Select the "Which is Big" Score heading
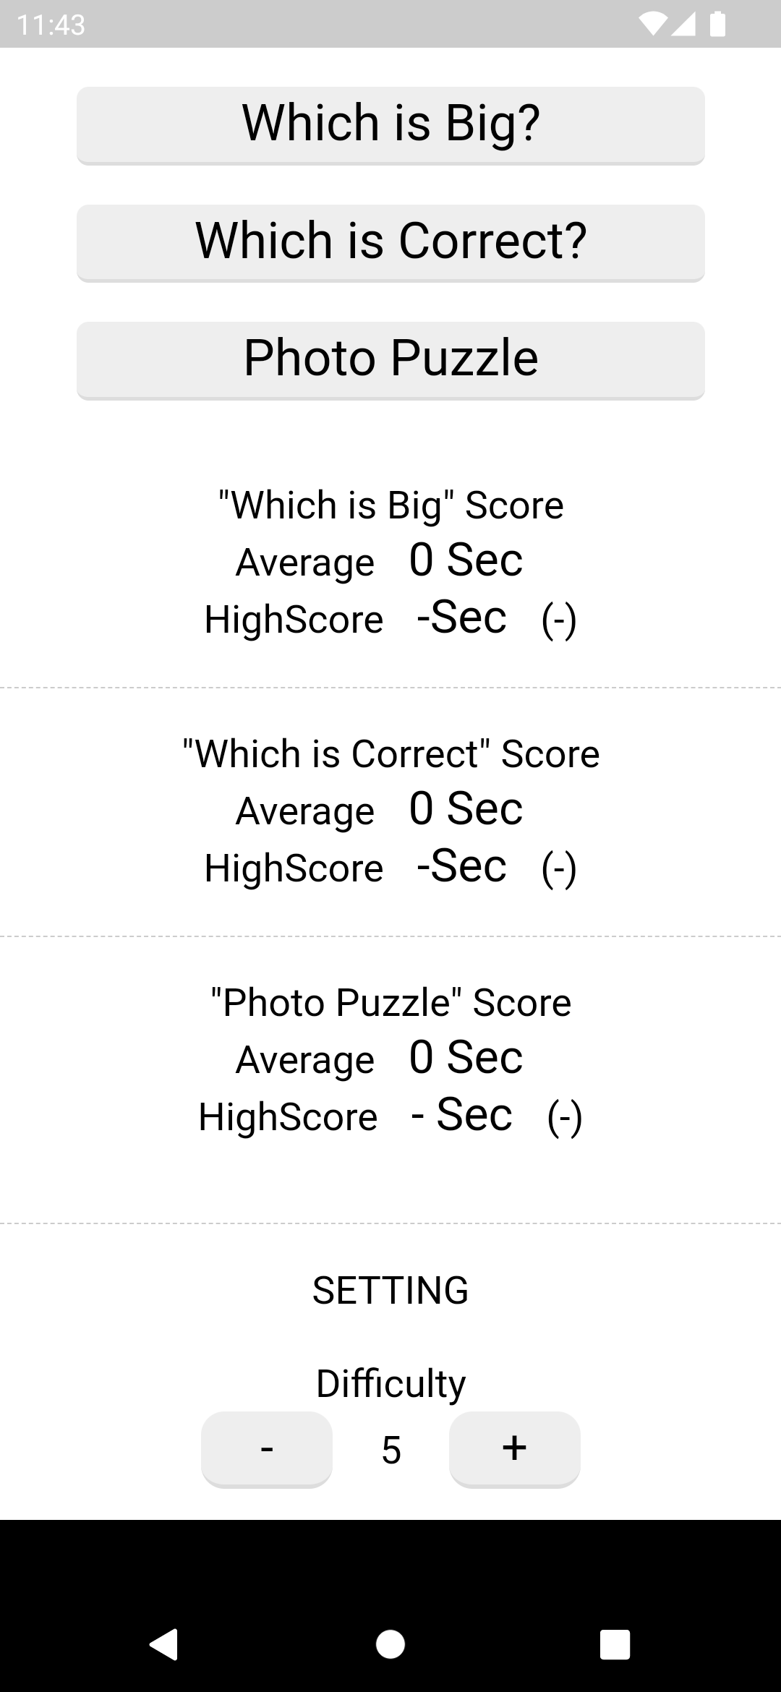781x1692 pixels. pyautogui.click(x=390, y=505)
